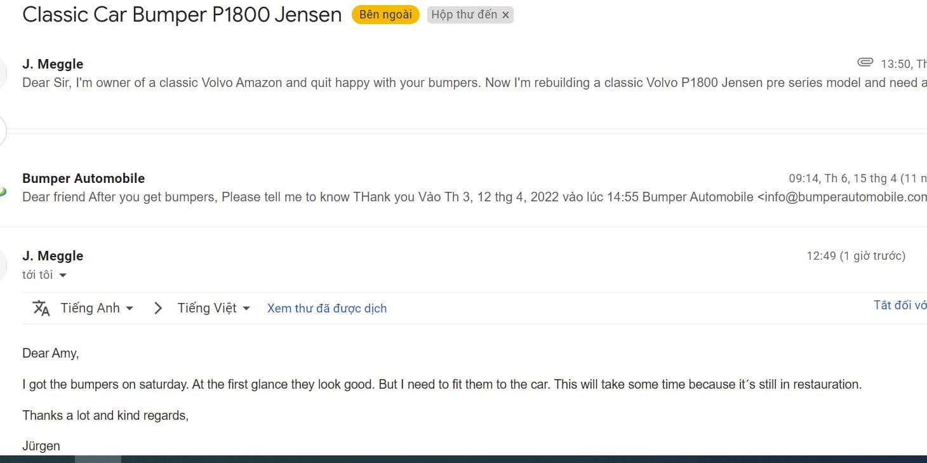Click the avatar of the first J. Meggle message
The width and height of the screenshot is (927, 463).
(3, 74)
